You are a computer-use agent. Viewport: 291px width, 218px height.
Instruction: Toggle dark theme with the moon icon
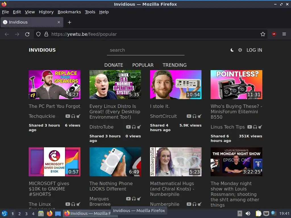click(232, 50)
